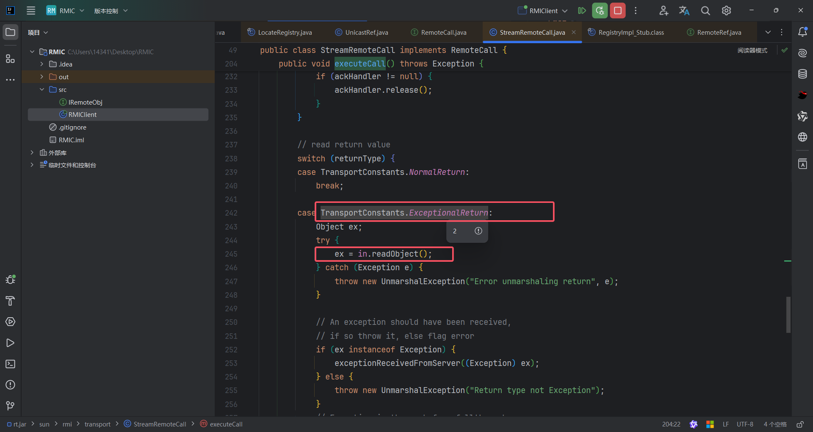Open the Notifications bell
813x432 pixels.
(802, 32)
